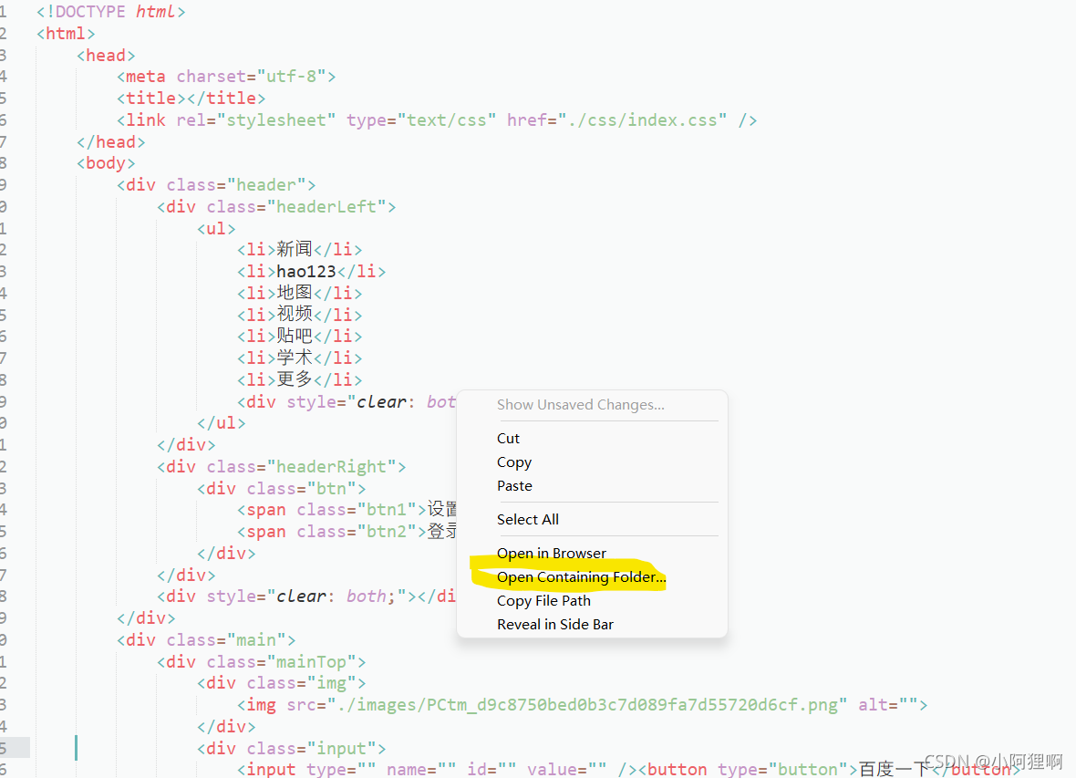This screenshot has height=778, width=1076.
Task: Click the input type="" tag line
Action: pos(437,769)
